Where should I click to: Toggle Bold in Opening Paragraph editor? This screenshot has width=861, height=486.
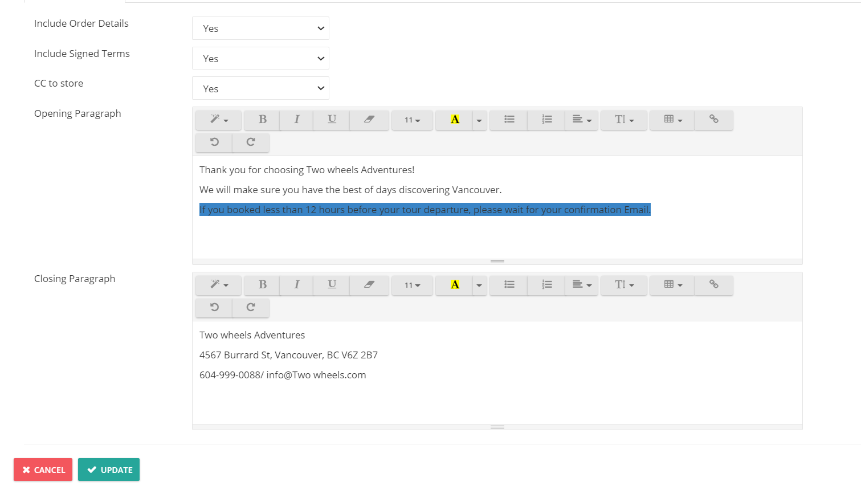[262, 120]
